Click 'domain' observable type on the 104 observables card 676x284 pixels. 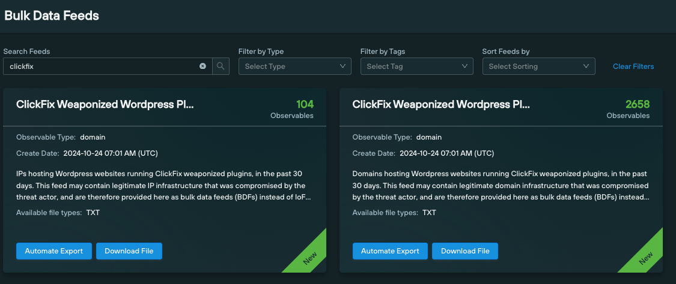(93, 137)
